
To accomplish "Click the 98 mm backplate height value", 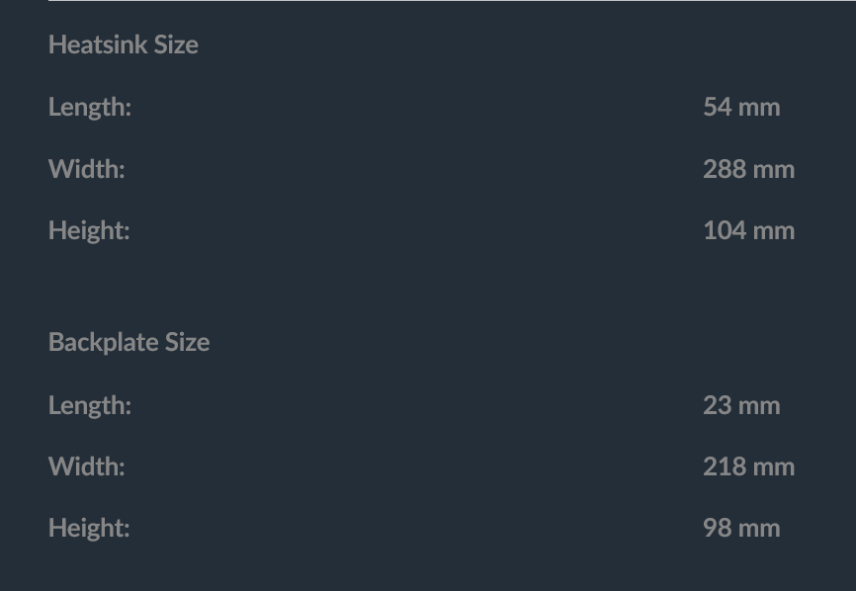I will (741, 529).
